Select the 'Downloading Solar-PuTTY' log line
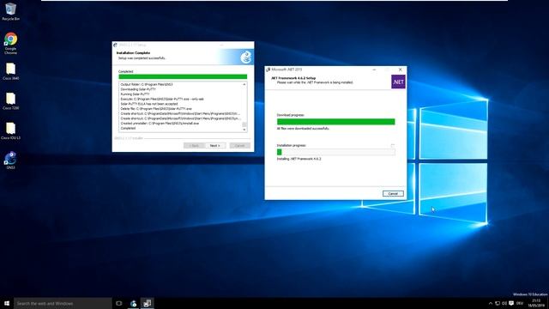 click(x=138, y=89)
